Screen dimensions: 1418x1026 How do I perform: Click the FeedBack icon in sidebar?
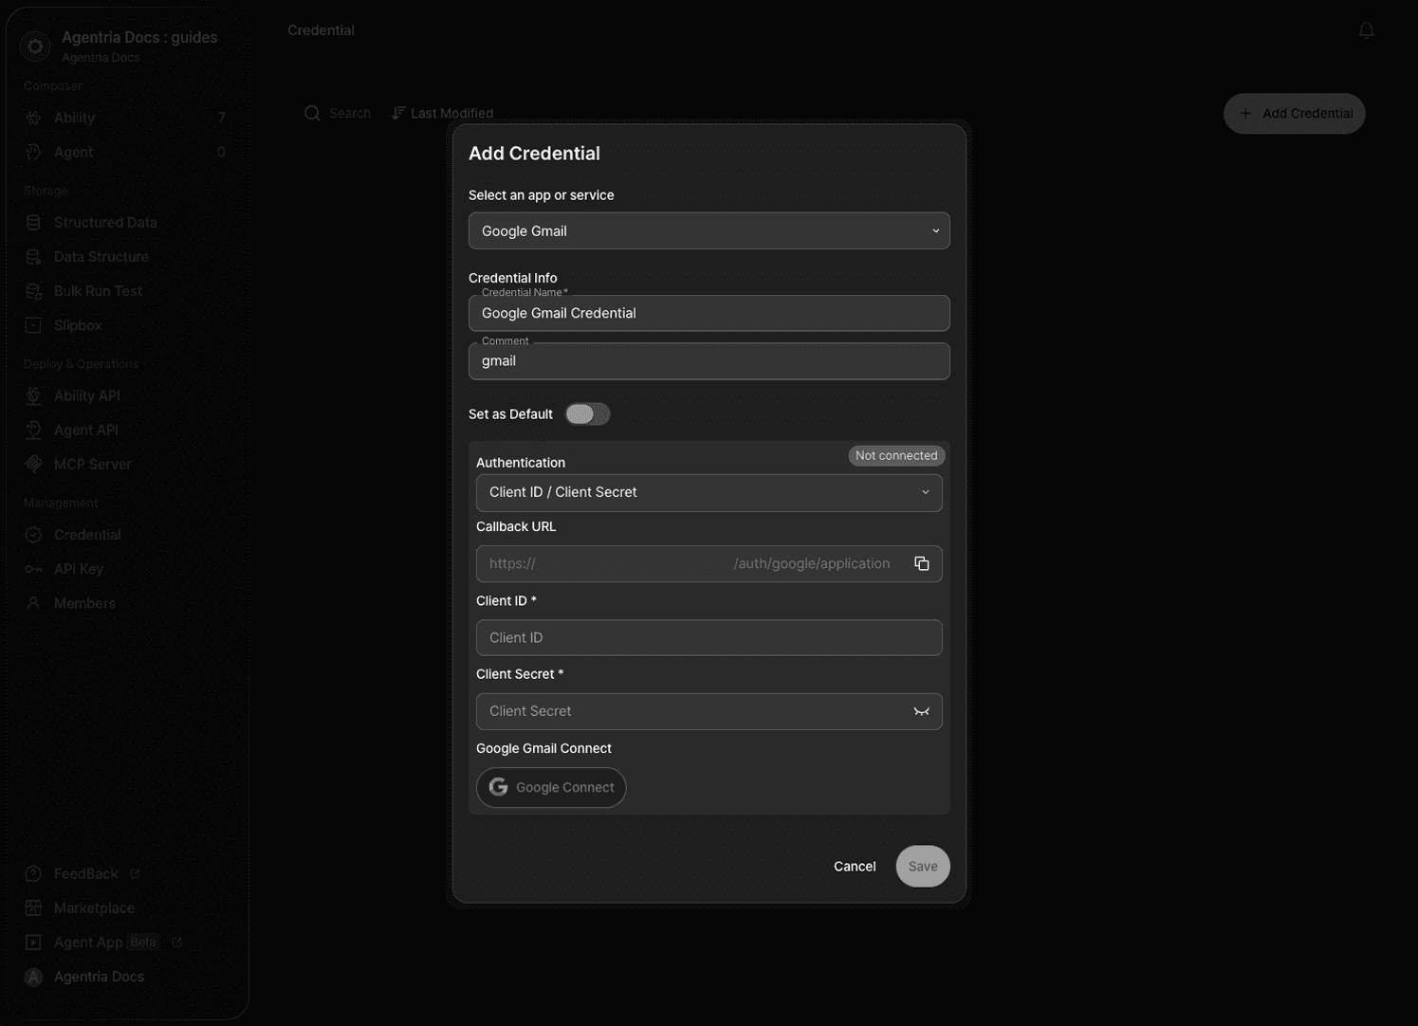[33, 873]
